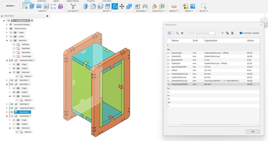Click the favorites star filter icon
Viewport: 268px width, 141px height.
pyautogui.click(x=182, y=33)
